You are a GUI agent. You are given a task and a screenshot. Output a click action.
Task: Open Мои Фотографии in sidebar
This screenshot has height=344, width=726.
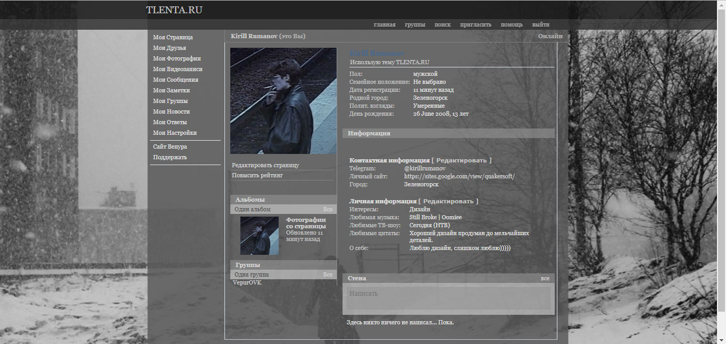pos(177,58)
